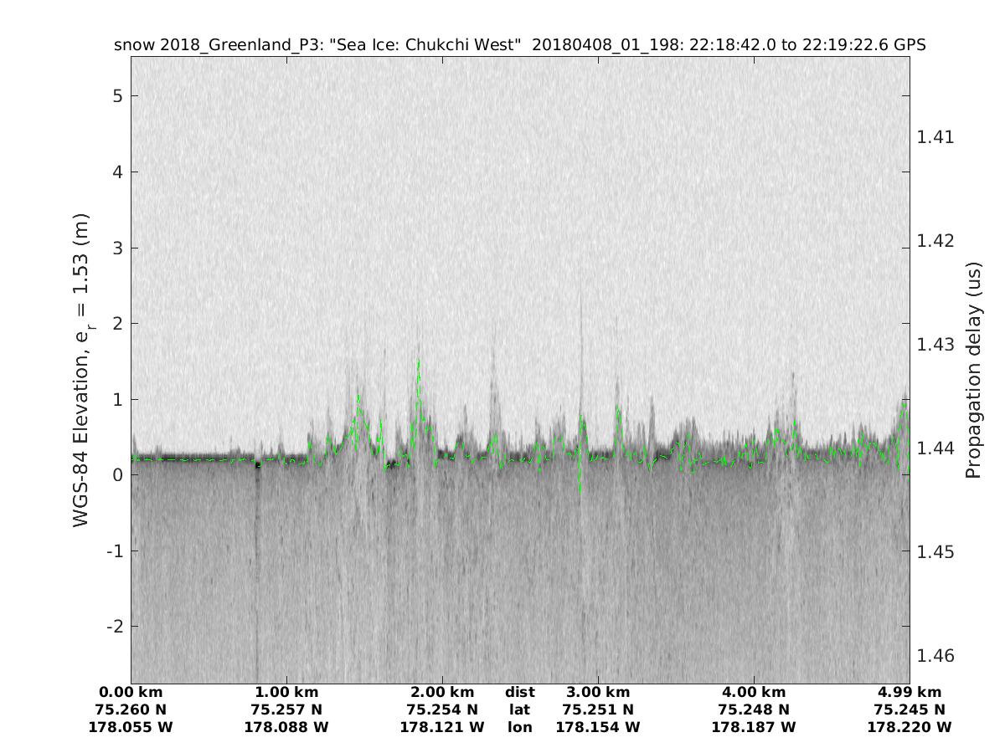Click the 1.41 propagation delay tick label
Viewport: 1005px width, 753px height.
point(936,137)
